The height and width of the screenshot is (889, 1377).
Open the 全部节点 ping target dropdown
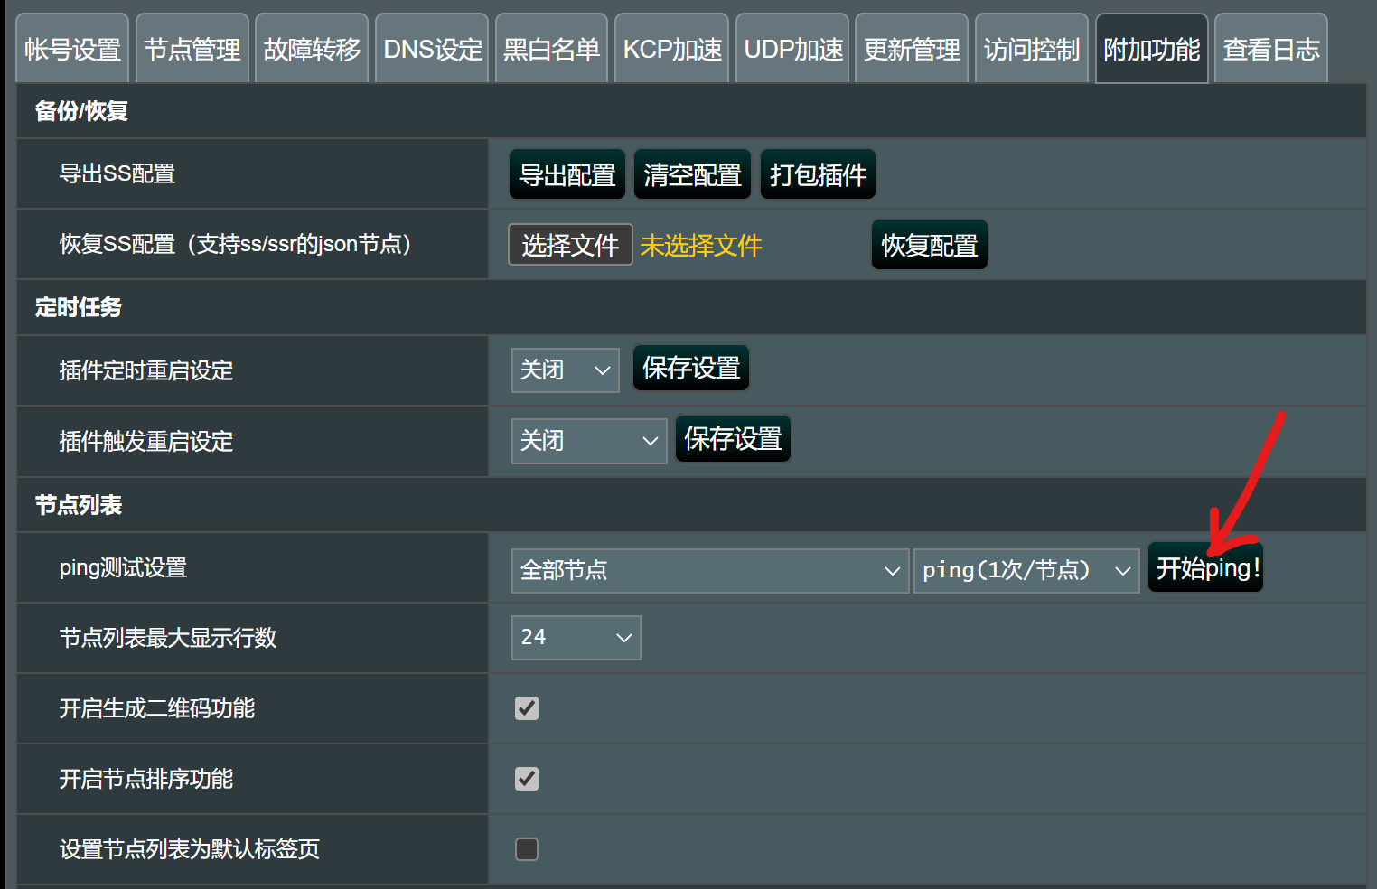[x=709, y=571]
